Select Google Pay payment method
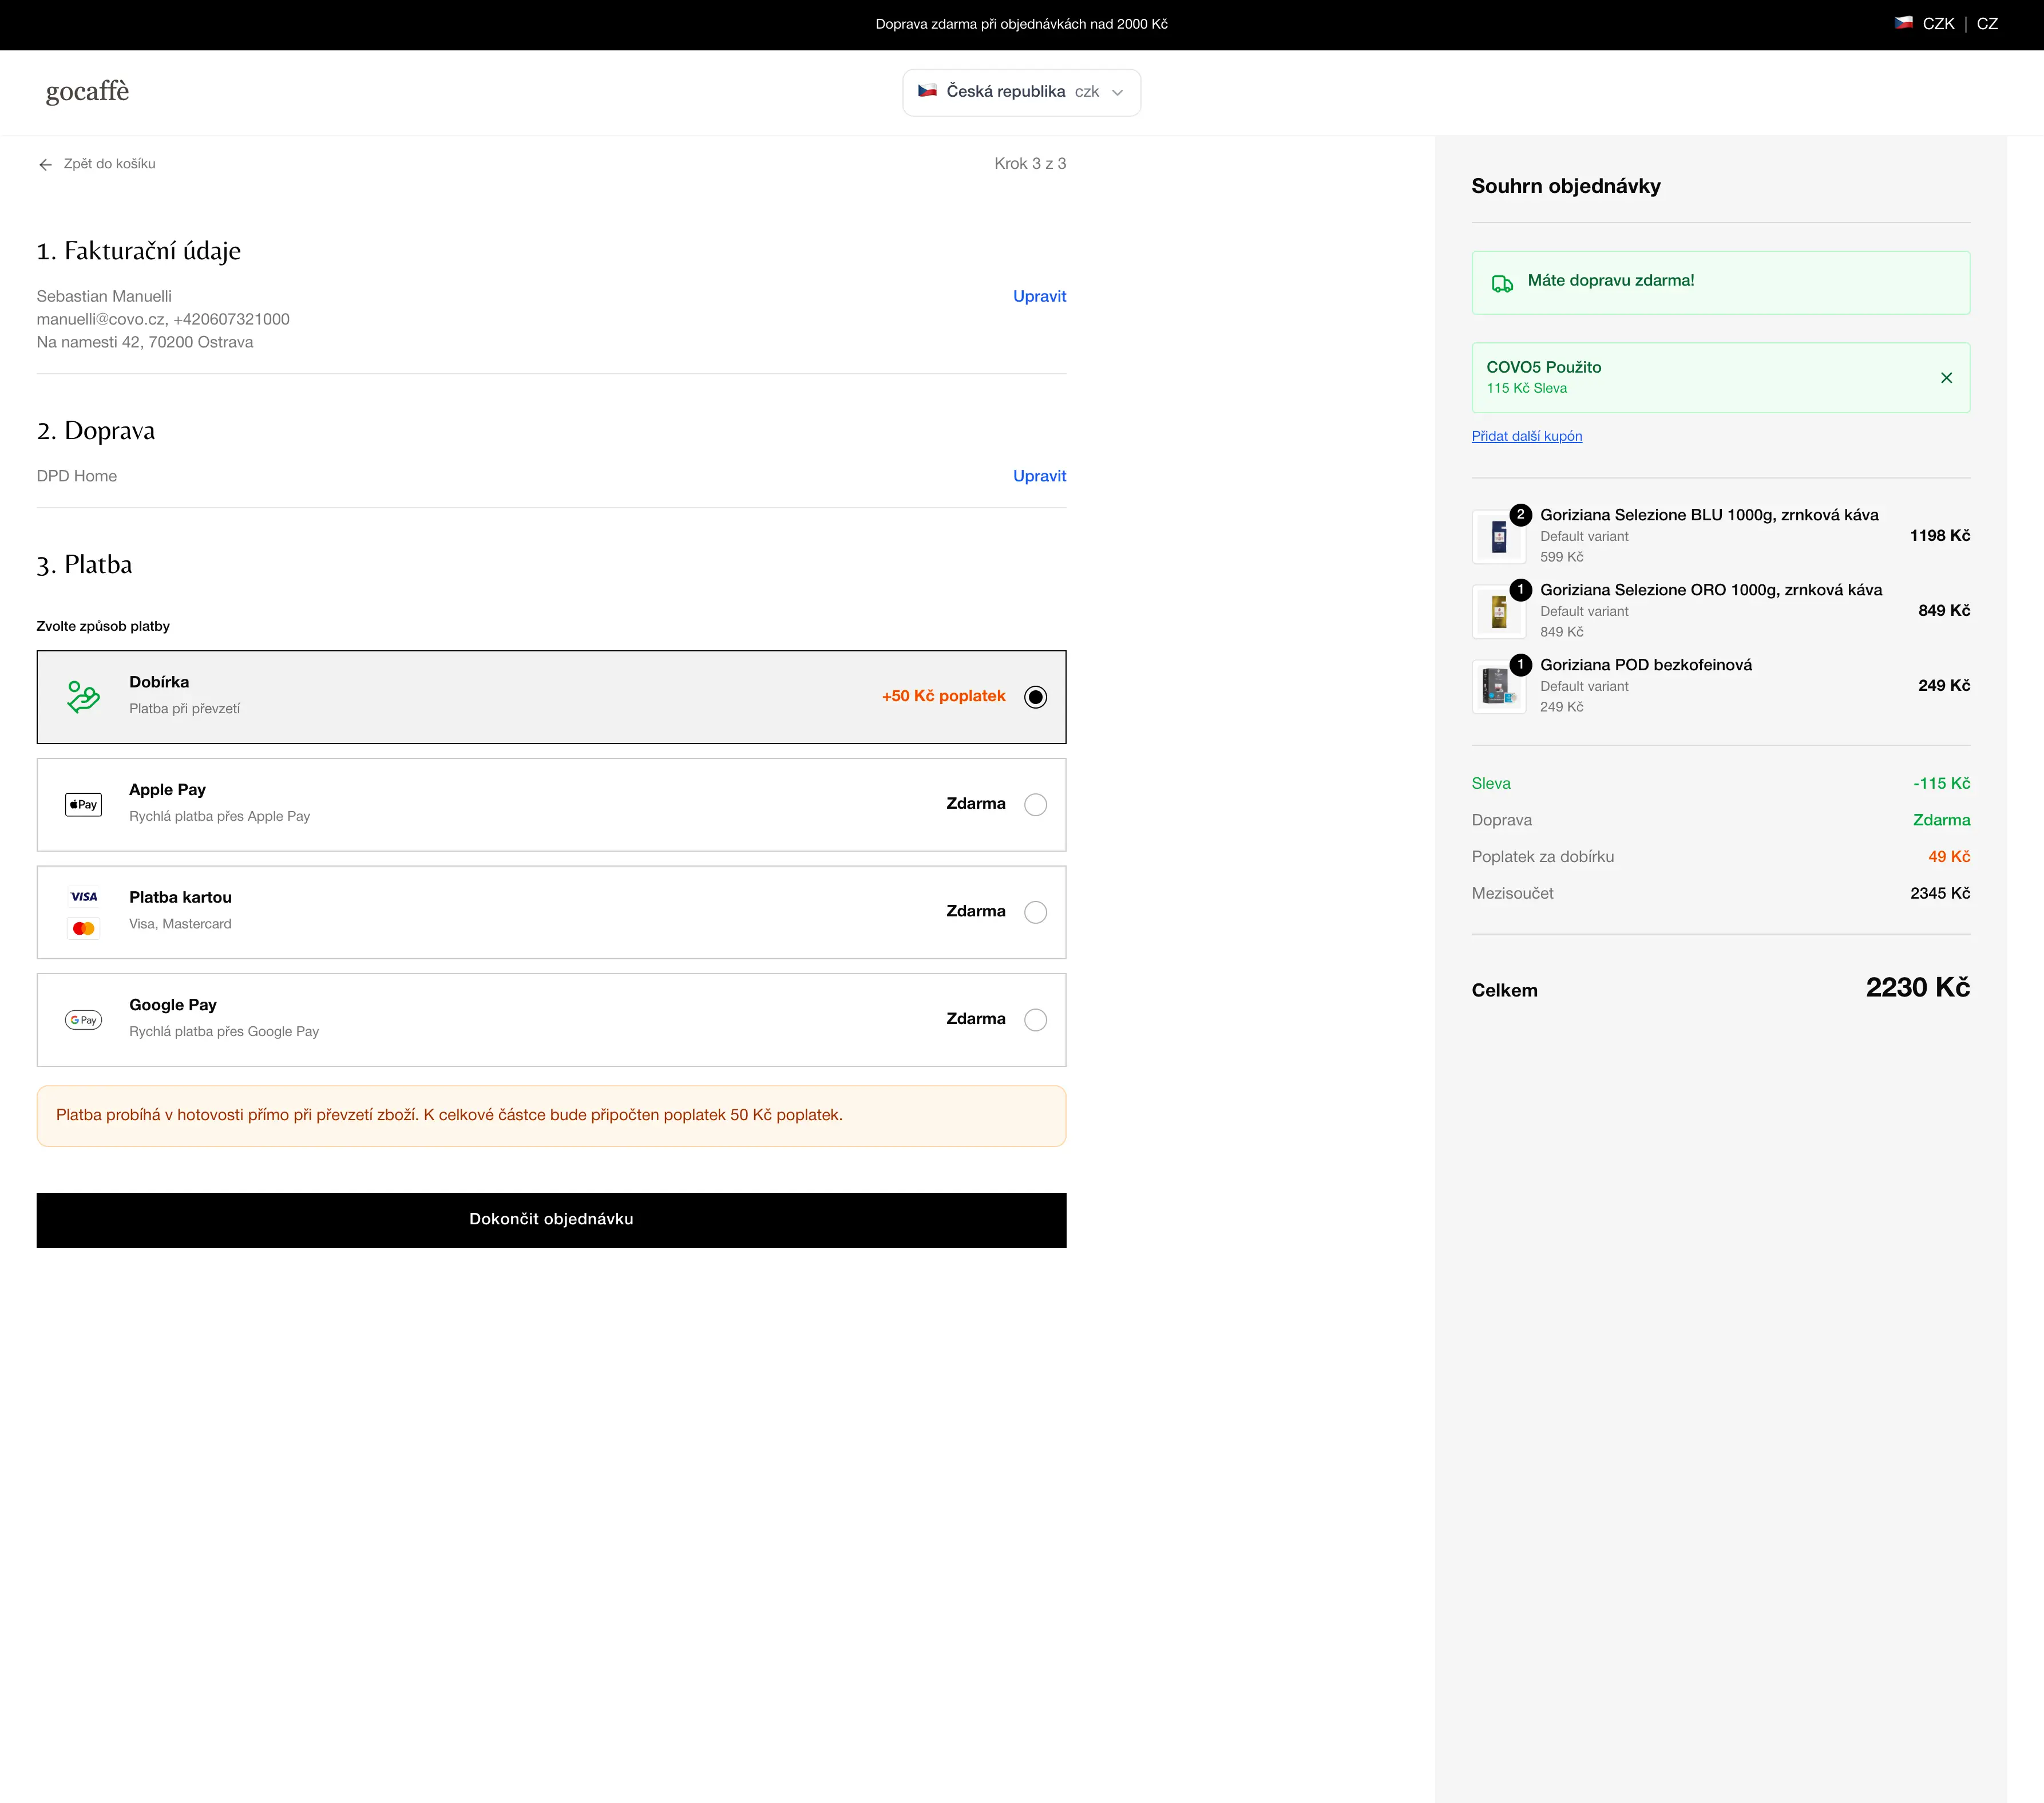This screenshot has width=2044, height=1803. click(1037, 1019)
